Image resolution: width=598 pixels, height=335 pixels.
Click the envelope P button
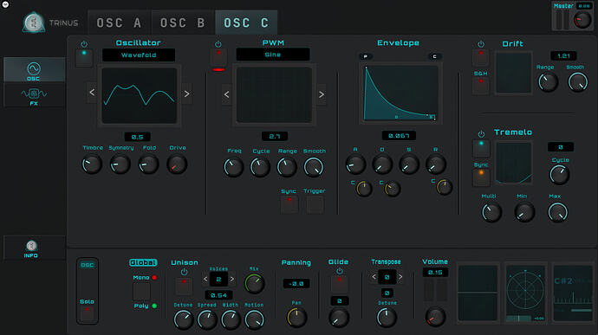point(366,56)
